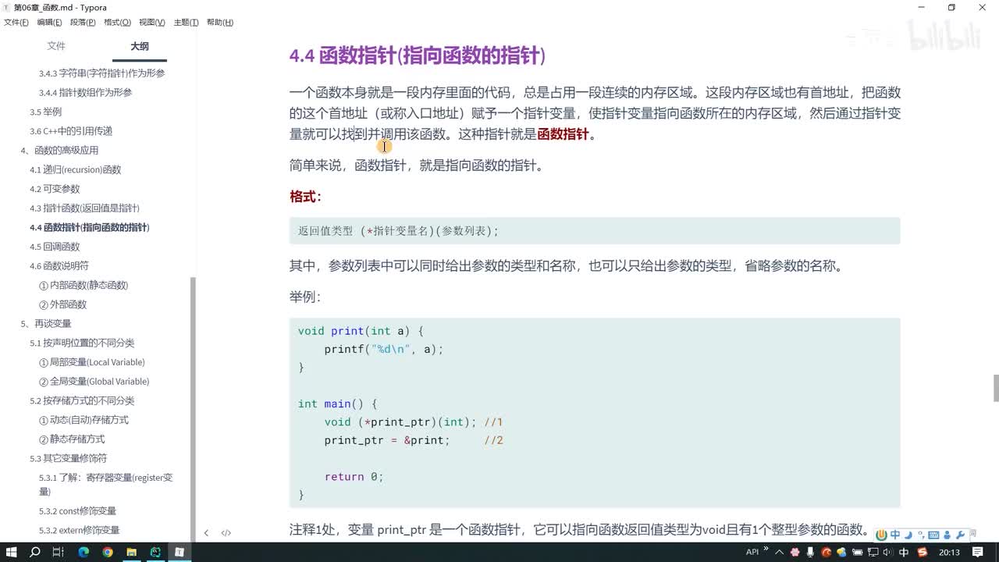Open taskbar search

pyautogui.click(x=35, y=552)
